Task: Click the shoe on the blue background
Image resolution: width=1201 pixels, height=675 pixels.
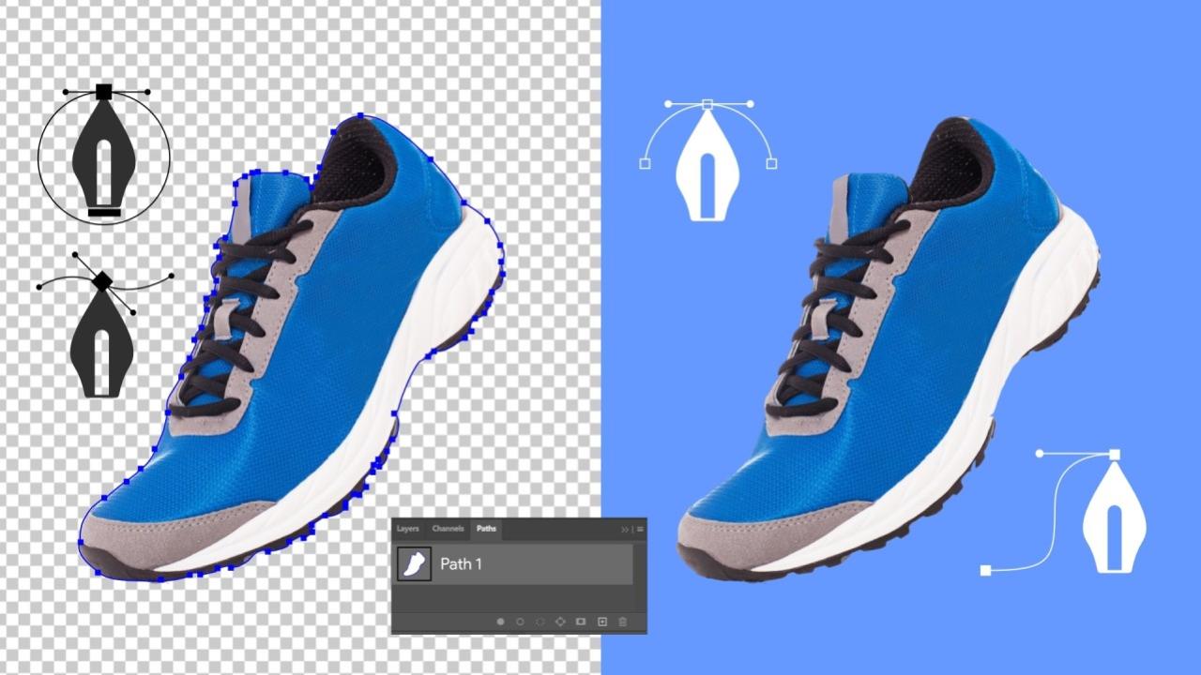Action: point(901,356)
